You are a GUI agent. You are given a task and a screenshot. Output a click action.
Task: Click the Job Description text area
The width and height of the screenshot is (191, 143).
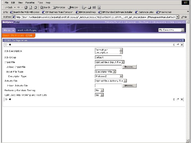pyautogui.click(x=109, y=51)
